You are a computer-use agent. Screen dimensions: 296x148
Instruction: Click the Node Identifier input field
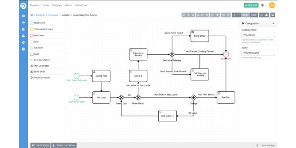258,35
